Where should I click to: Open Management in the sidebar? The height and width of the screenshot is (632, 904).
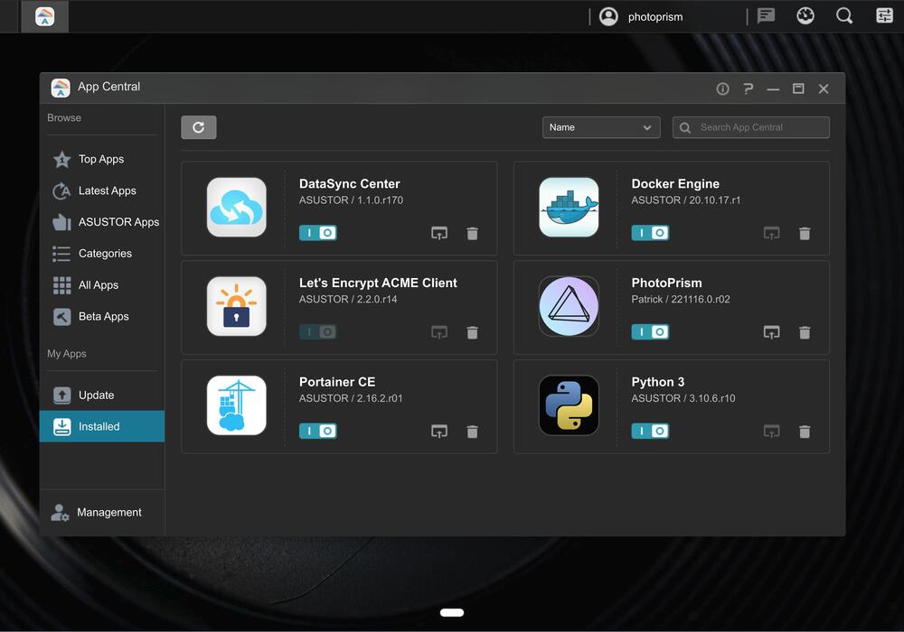tap(108, 513)
